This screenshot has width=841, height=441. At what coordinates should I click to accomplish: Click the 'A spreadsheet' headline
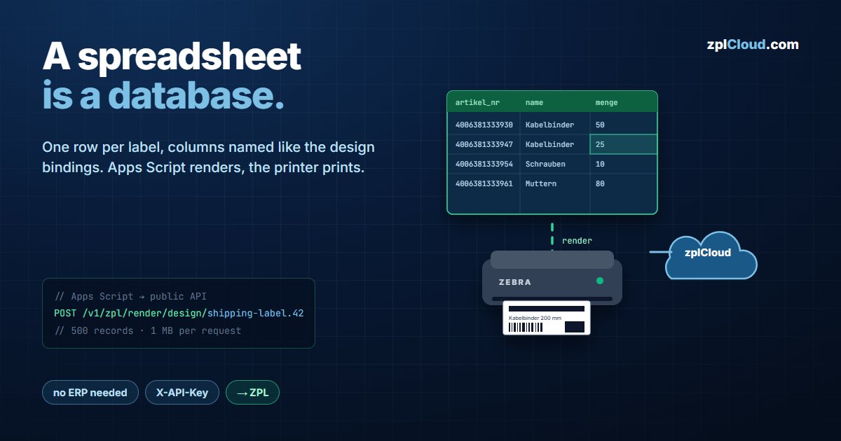[172, 57]
